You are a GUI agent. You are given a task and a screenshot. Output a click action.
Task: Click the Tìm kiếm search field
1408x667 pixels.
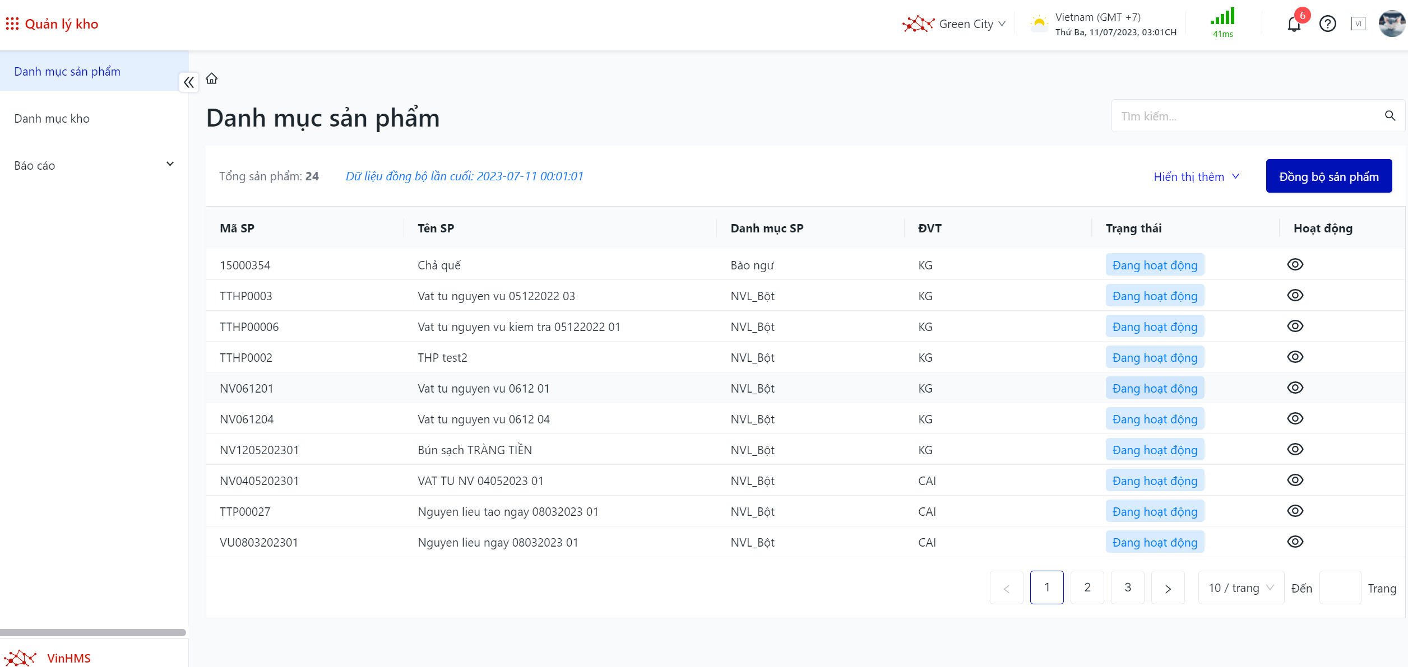(x=1244, y=116)
